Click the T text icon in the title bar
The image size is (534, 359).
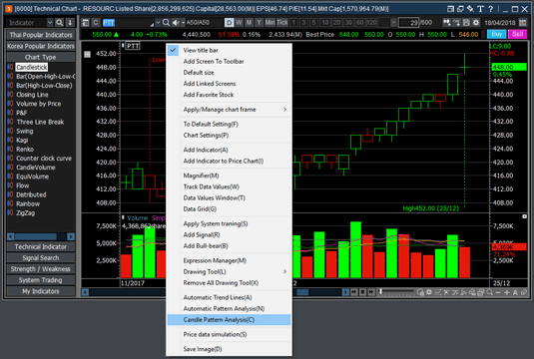pyautogui.click(x=480, y=9)
